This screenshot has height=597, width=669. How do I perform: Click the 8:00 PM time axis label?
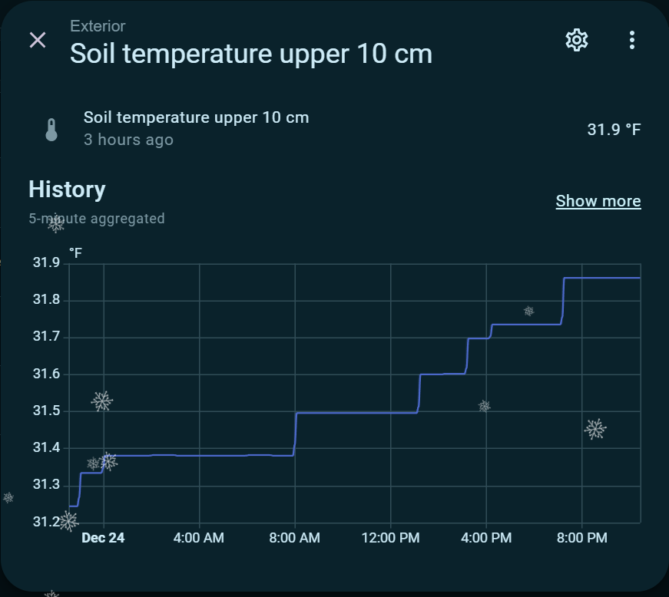pyautogui.click(x=582, y=538)
